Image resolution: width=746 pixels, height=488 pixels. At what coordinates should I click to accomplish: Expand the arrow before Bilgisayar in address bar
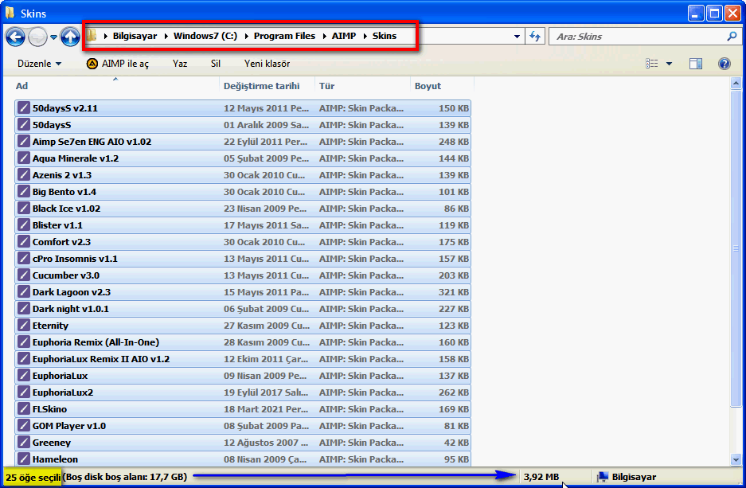point(105,36)
